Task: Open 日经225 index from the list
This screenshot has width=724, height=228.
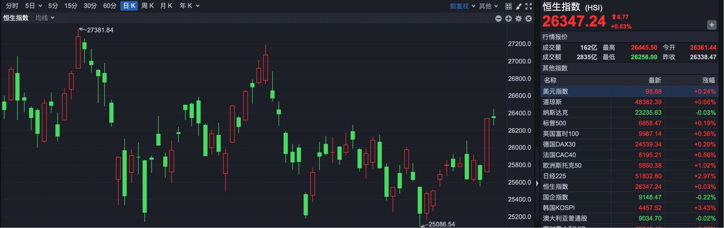Action: click(554, 176)
